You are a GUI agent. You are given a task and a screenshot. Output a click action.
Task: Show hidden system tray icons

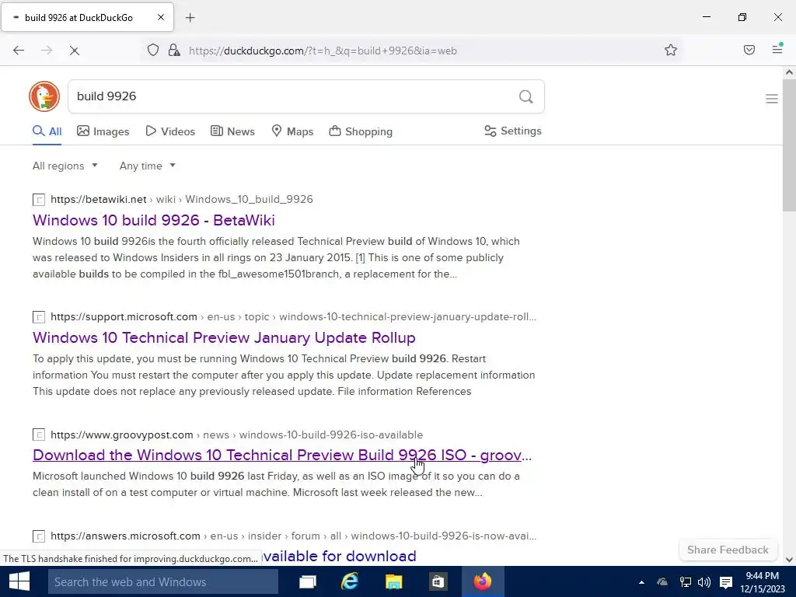[641, 582]
